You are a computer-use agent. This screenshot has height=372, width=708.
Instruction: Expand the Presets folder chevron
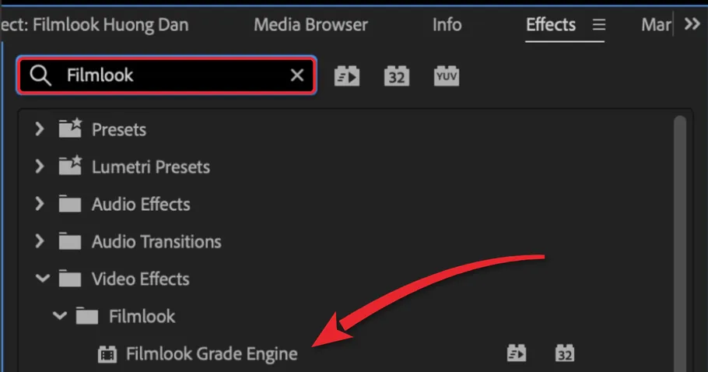click(x=40, y=129)
